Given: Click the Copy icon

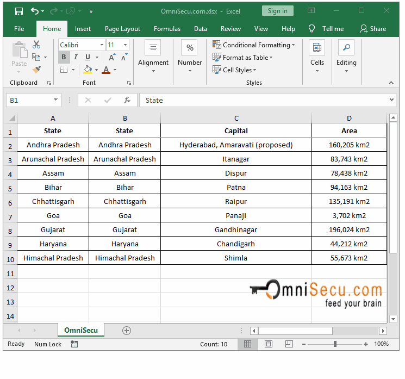Looking at the screenshot, I should click(x=36, y=57).
